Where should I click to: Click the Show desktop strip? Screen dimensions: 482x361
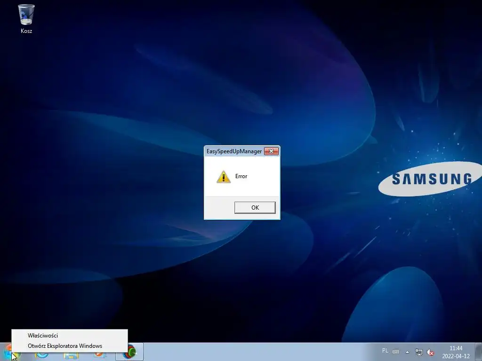[x=478, y=352]
